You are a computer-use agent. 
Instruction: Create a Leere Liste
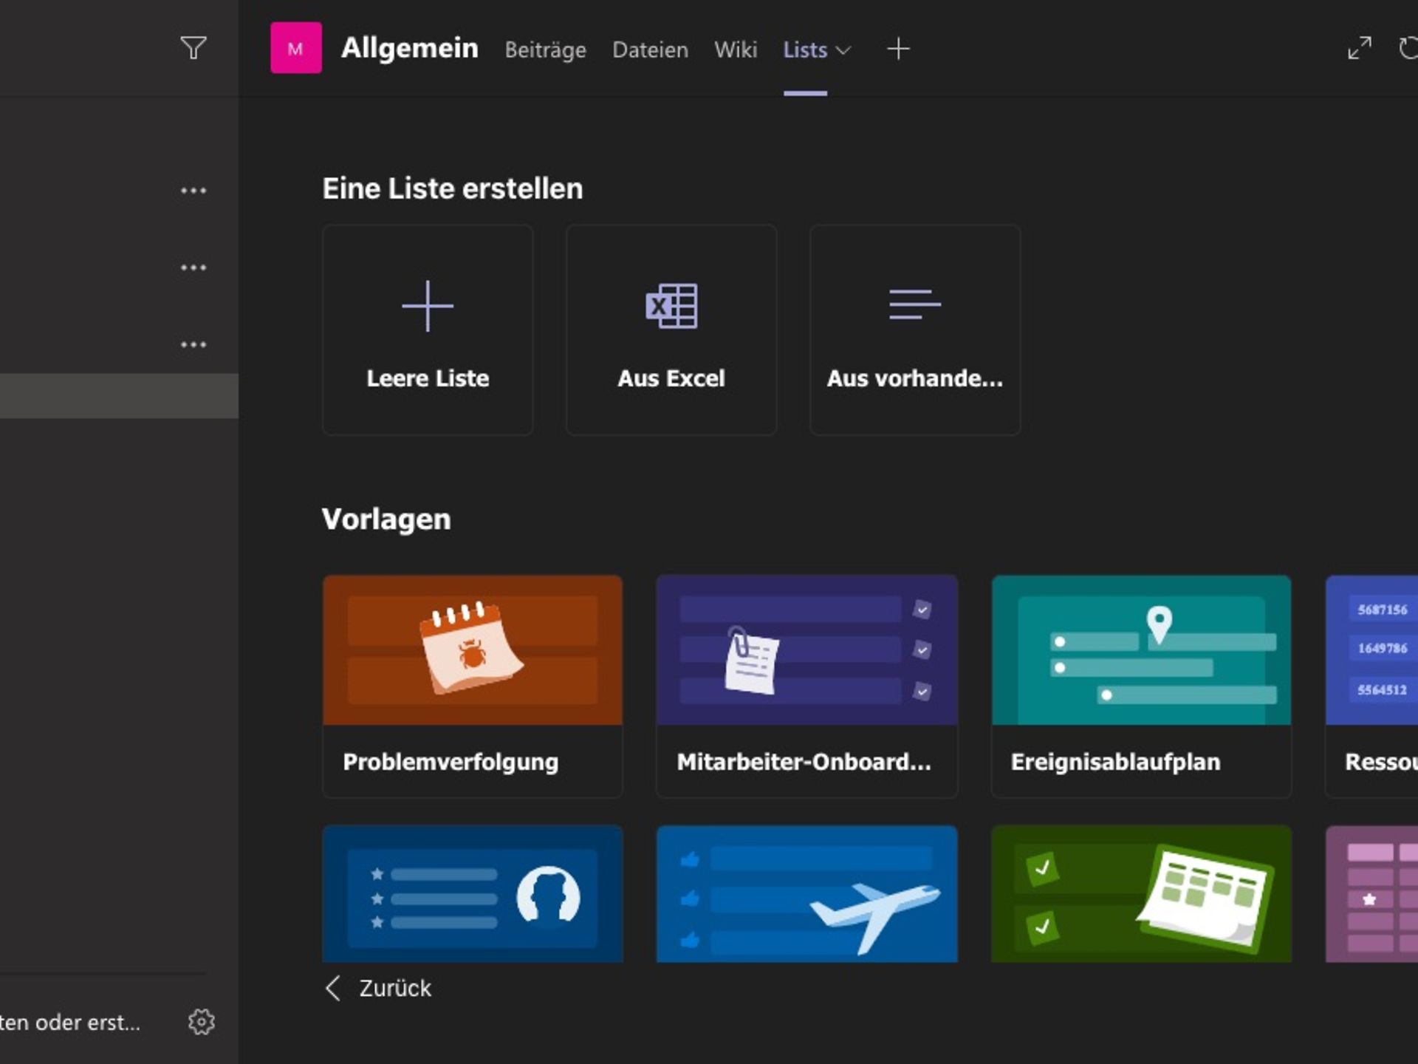click(428, 330)
